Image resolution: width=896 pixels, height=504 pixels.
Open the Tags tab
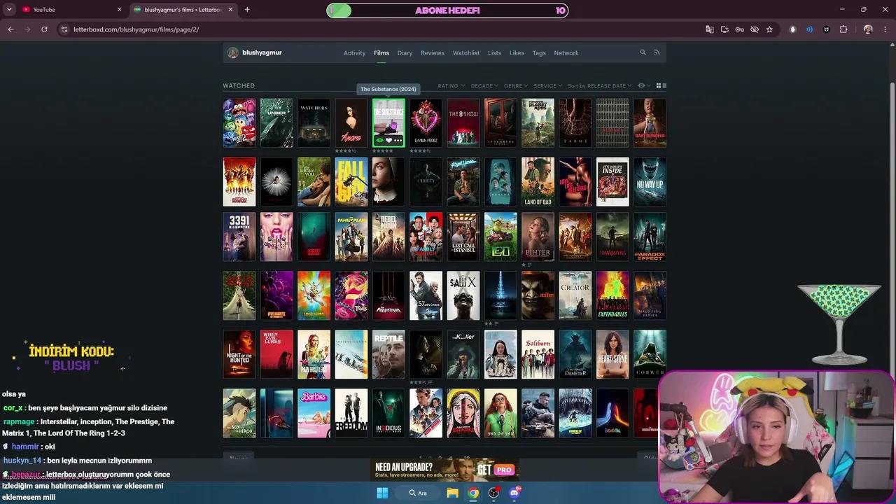539,53
